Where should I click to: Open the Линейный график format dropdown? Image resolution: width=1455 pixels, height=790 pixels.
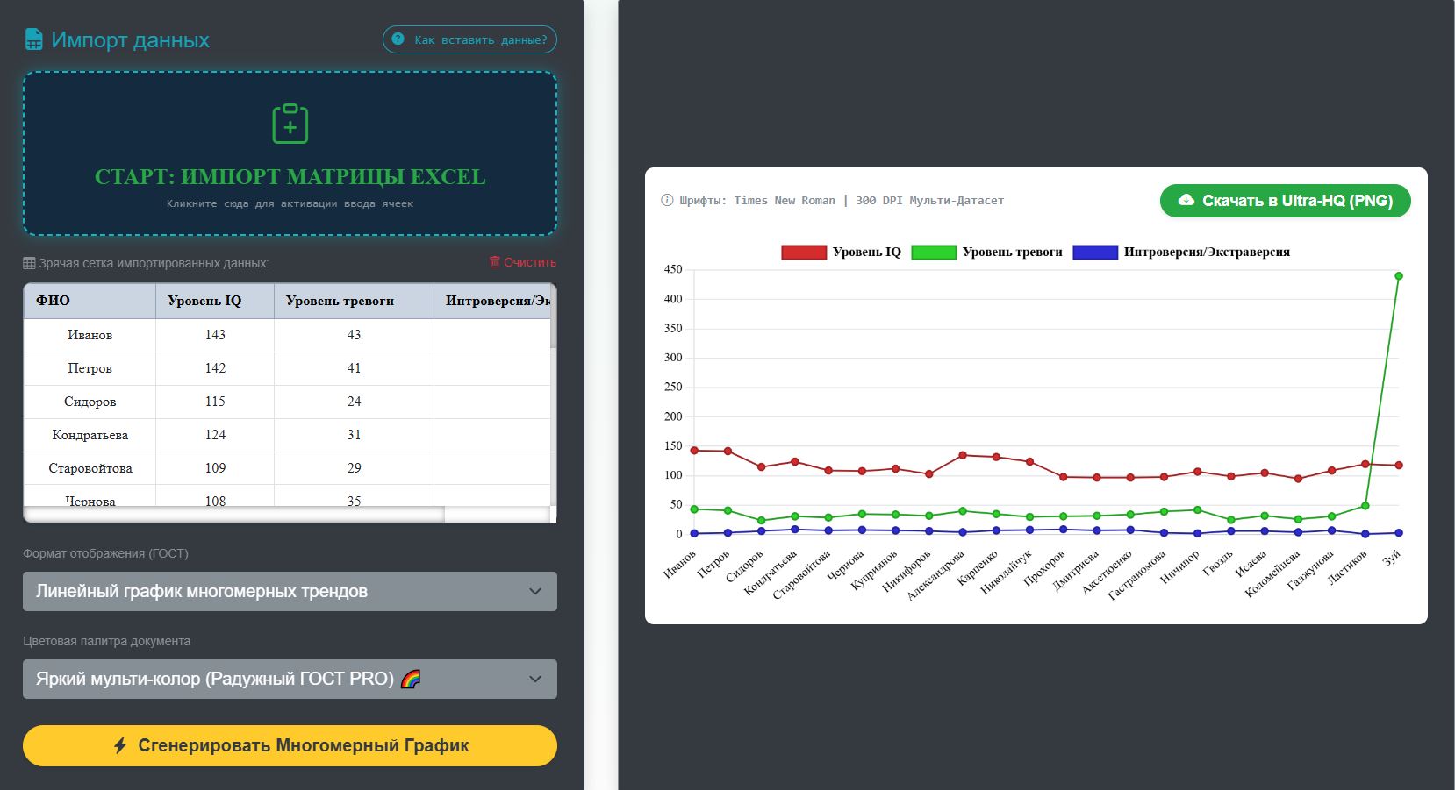[290, 591]
